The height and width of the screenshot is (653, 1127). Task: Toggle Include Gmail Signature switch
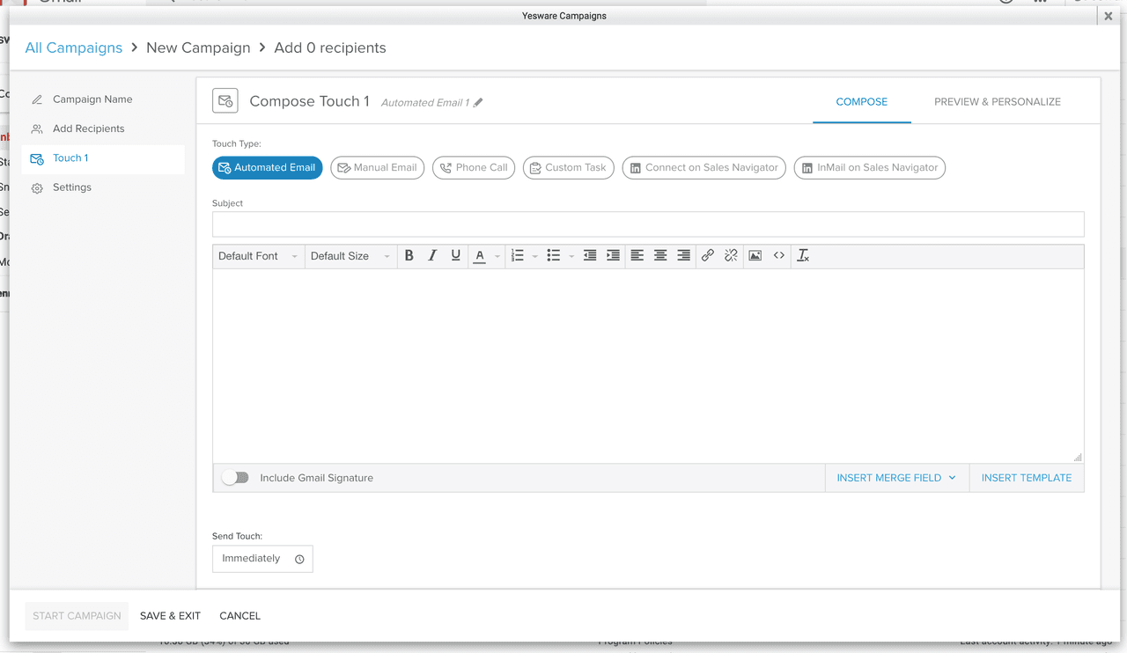point(235,478)
